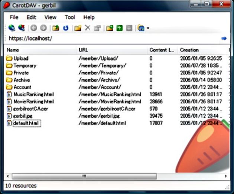This screenshot has height=194, width=234.
Task: Select MovieRanking.html file name
Action: [34, 102]
